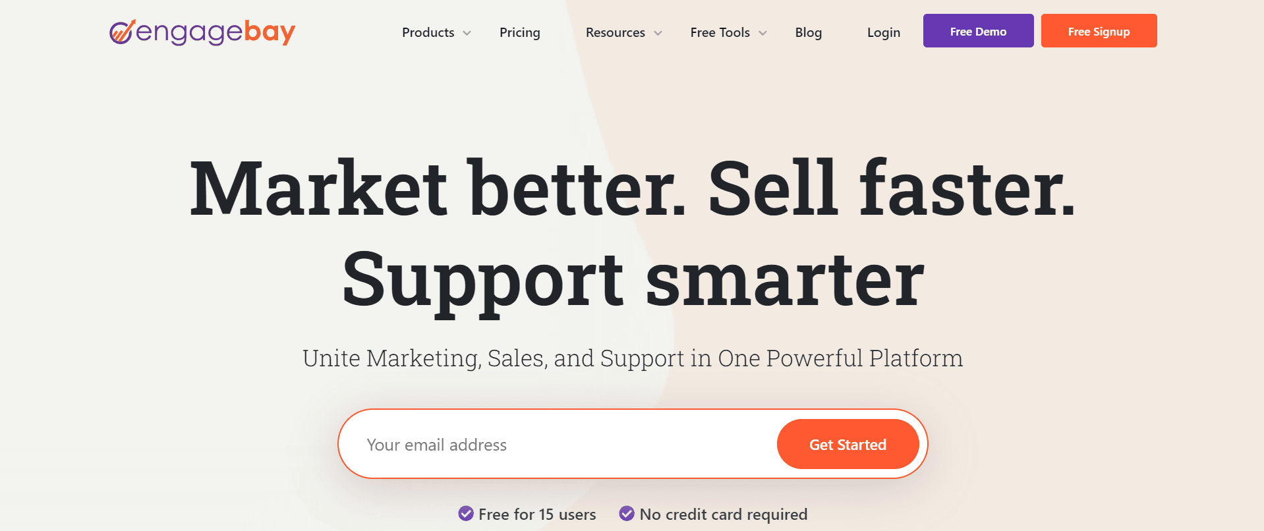Click the checkmark icon beside No credit card required

coord(627,514)
